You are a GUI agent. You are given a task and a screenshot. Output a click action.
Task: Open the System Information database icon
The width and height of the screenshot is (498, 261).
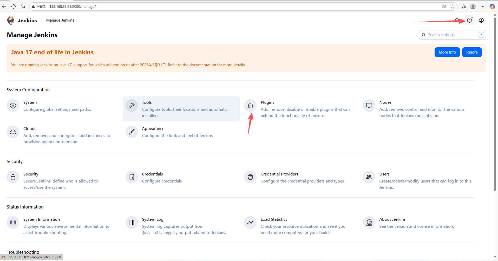pos(13,223)
